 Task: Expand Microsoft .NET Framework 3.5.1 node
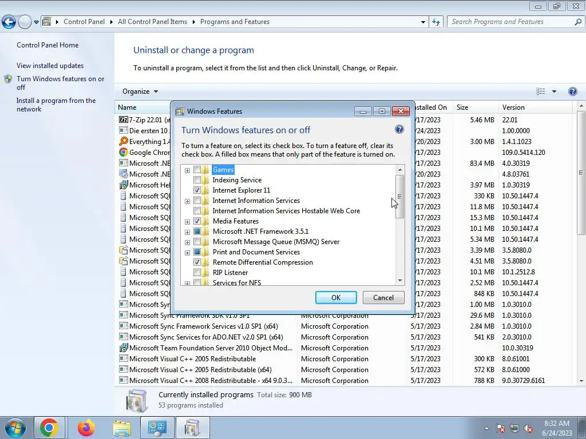tap(187, 232)
